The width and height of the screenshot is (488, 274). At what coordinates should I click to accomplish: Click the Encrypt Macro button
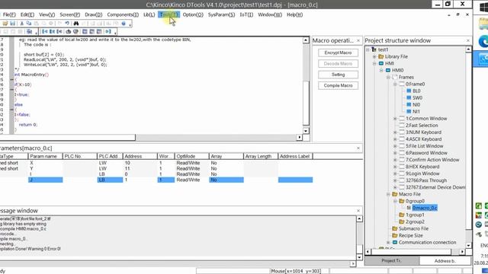tap(338, 53)
